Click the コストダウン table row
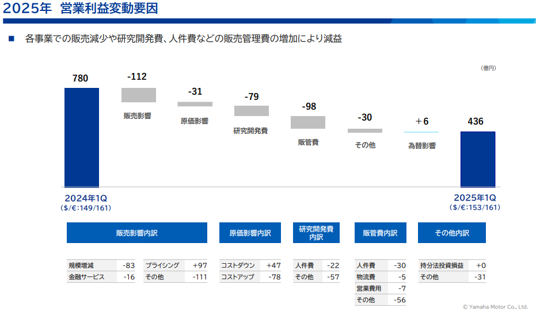The image size is (536, 312). (x=250, y=265)
